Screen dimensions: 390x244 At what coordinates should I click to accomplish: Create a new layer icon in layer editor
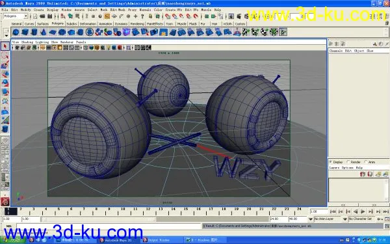point(378,174)
